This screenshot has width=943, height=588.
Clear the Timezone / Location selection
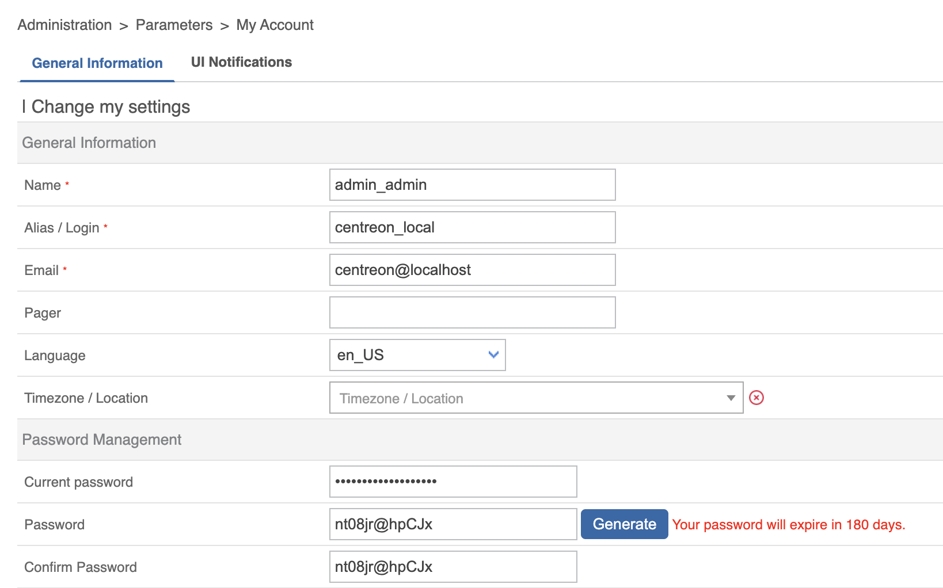click(x=756, y=398)
